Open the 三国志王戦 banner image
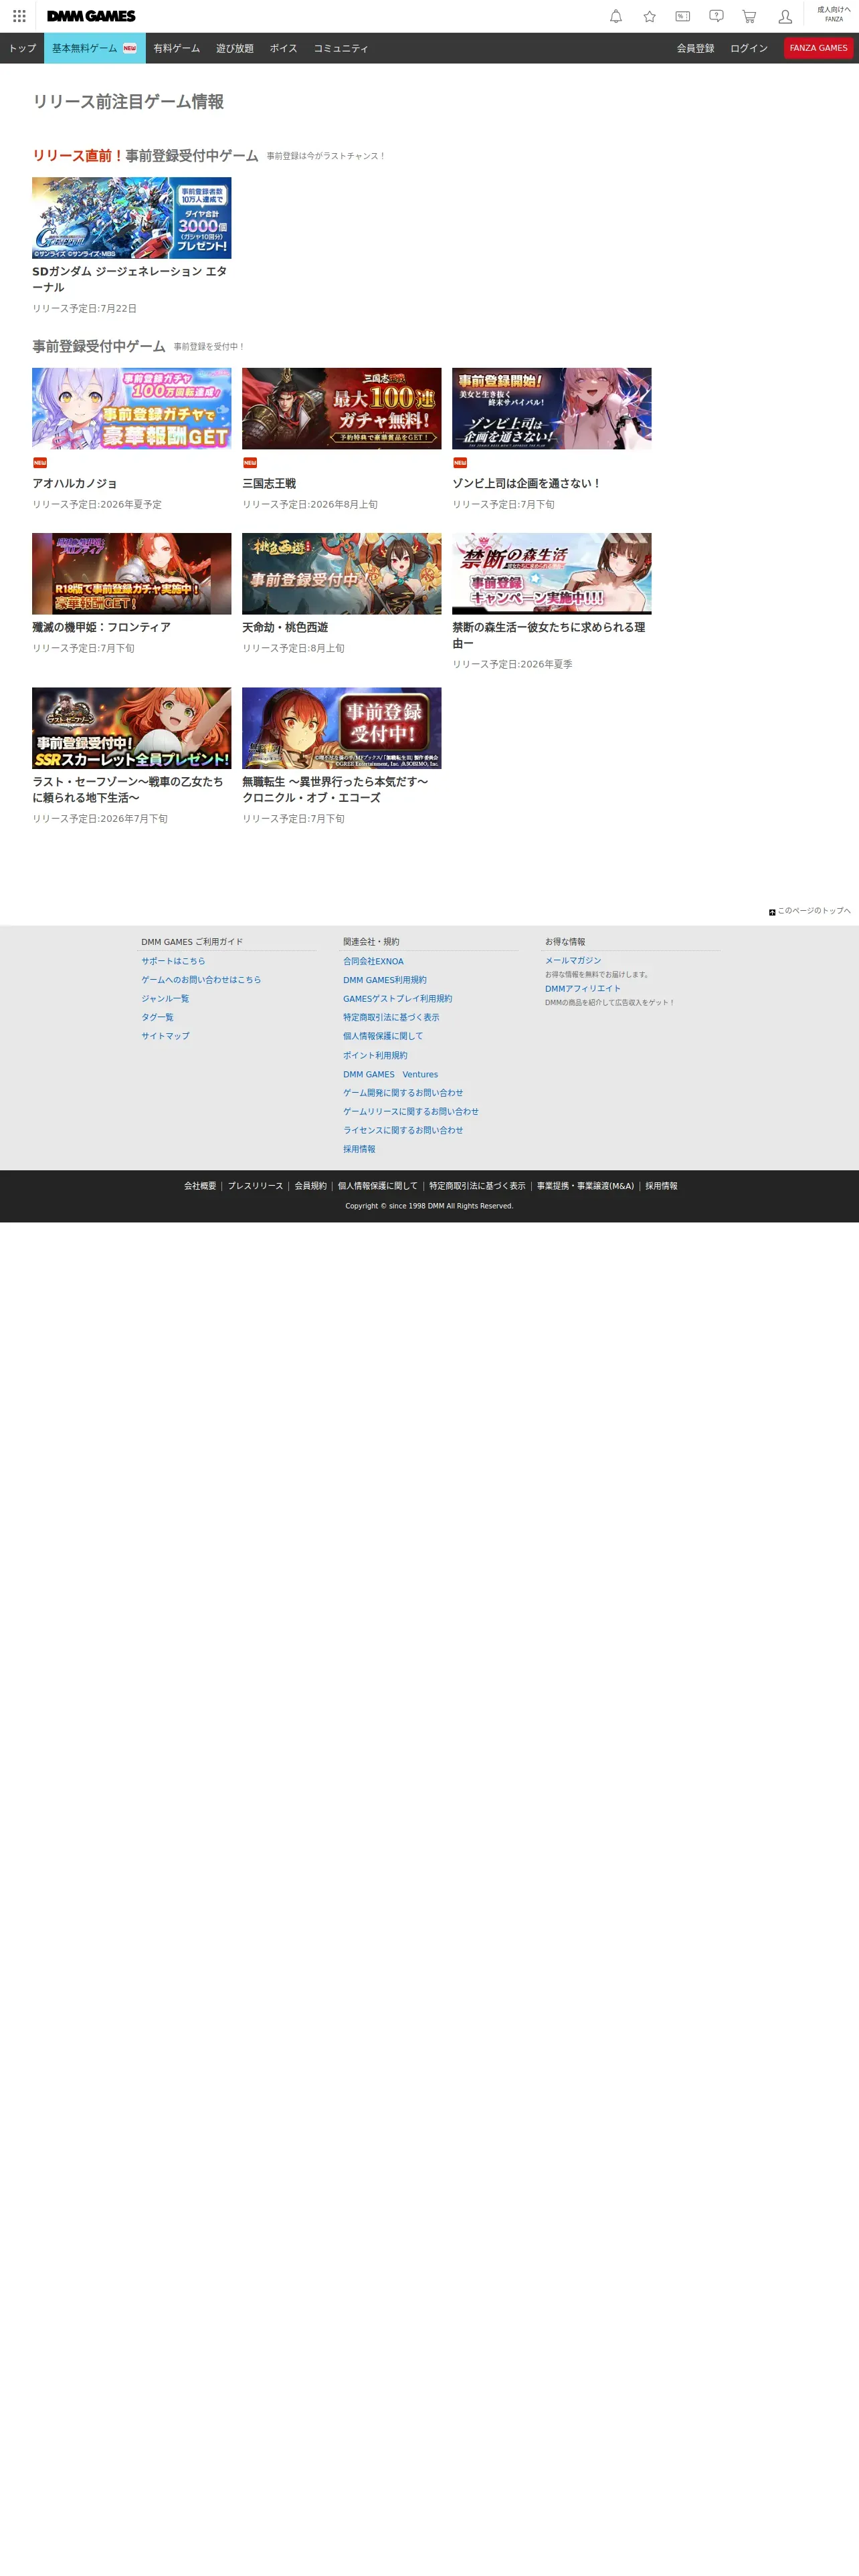 click(342, 408)
